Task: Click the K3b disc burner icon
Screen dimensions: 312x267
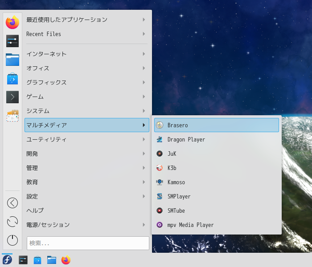Action: [160, 168]
